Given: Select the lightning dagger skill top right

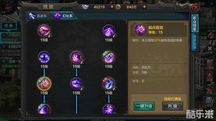Looking at the screenshot, I should tap(109, 31).
